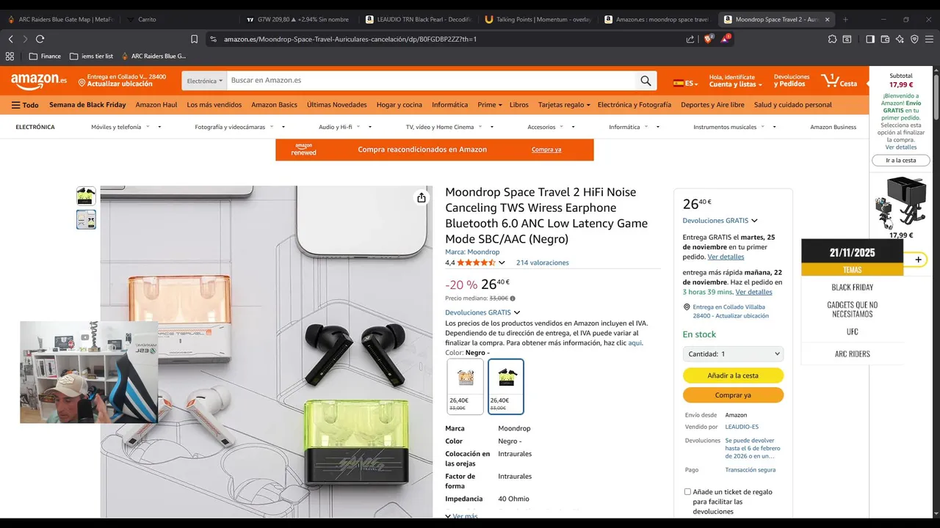Check the gift receipt ticket de regalo checkbox
The image size is (940, 528).
pos(687,492)
